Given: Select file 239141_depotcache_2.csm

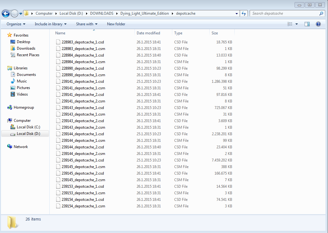Looking at the screenshot, I should pos(83,101).
